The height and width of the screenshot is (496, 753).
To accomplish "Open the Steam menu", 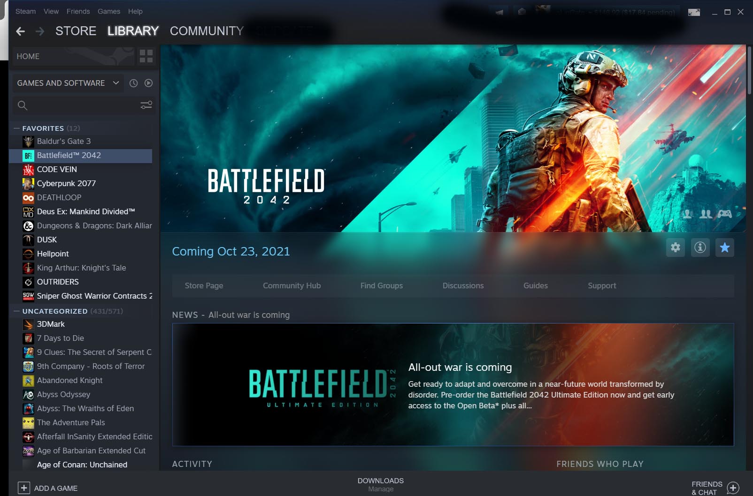I will (x=25, y=11).
